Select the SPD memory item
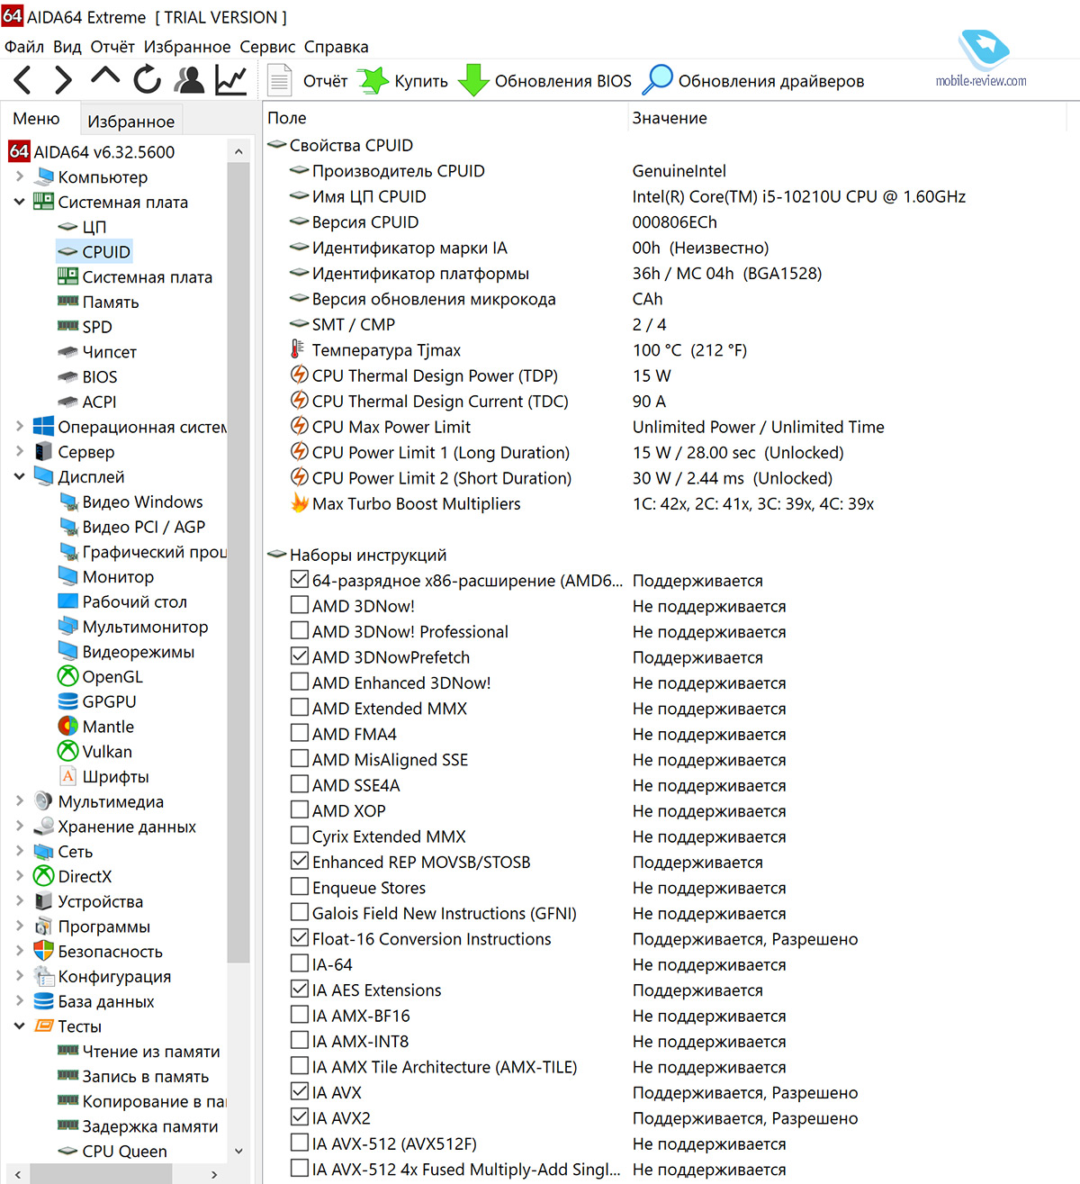1080x1184 pixels. [97, 327]
